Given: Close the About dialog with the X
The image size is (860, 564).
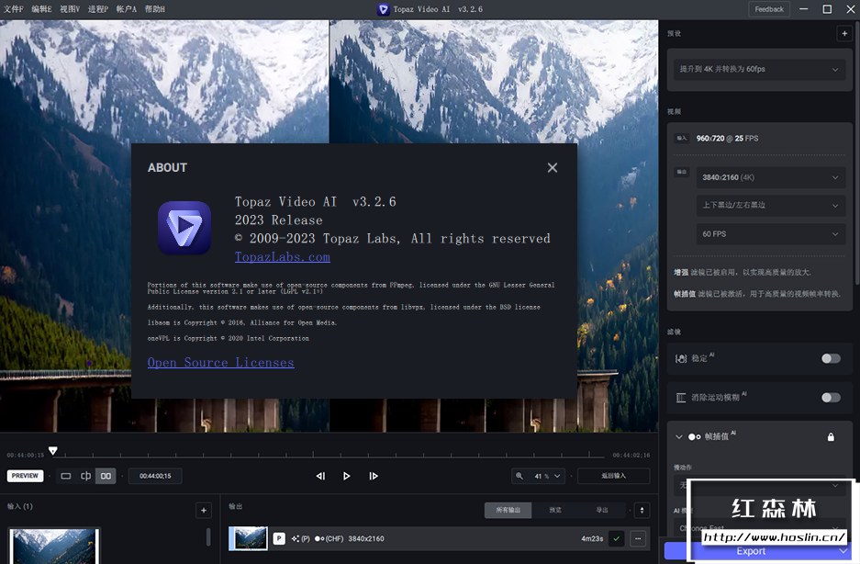Looking at the screenshot, I should point(552,167).
